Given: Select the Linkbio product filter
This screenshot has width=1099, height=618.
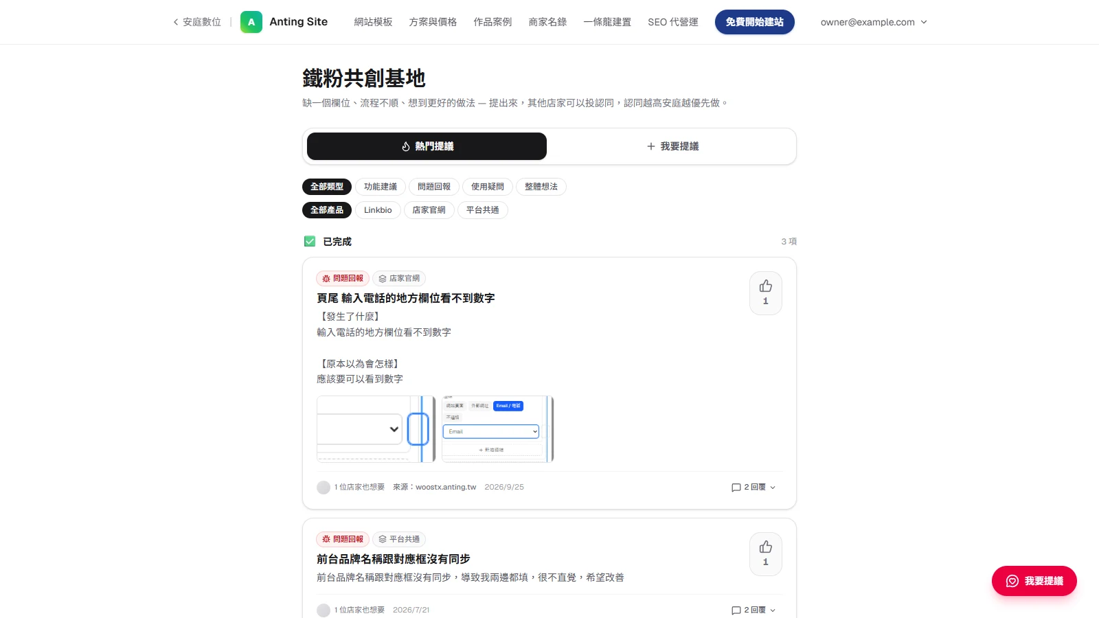Looking at the screenshot, I should coord(378,210).
